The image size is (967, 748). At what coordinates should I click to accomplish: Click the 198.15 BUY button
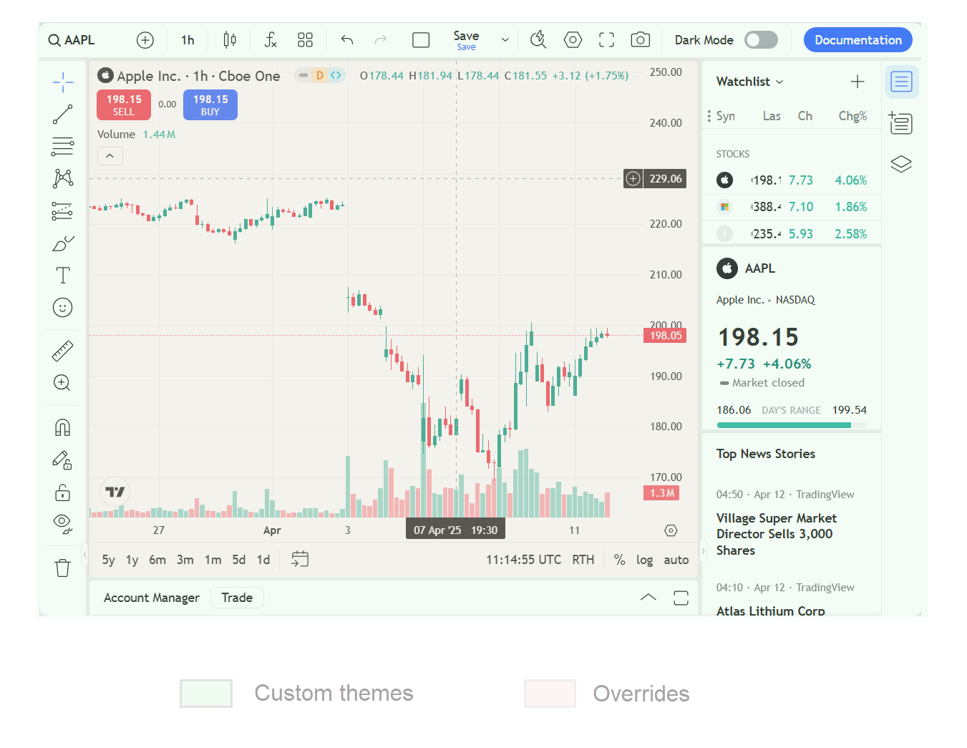[x=210, y=105]
